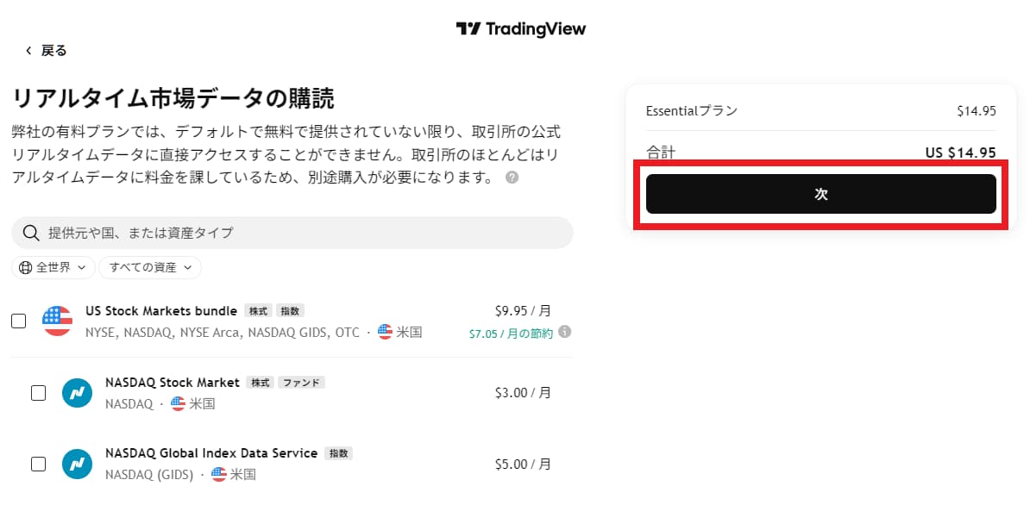Click the NASDAQ Global Index Data Service logo
The width and height of the screenshot is (1030, 505).
tap(77, 464)
